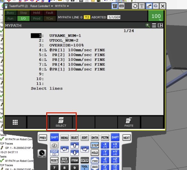Open the Robot Controller1 dropdown
The height and width of the screenshot is (170, 187).
[x=41, y=6]
